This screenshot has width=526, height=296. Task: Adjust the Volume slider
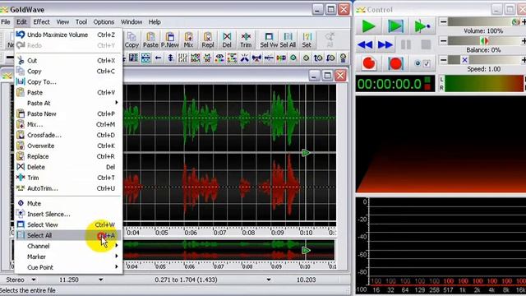click(x=484, y=22)
